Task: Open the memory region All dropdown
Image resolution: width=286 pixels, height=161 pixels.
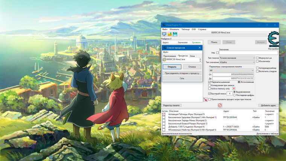Action: pos(231,70)
